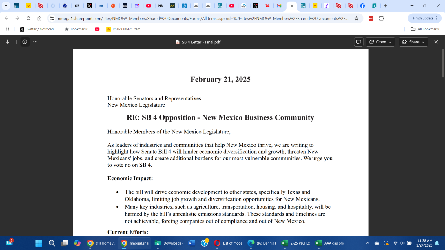445x250 pixels.
Task: Switch to the Gmail browser tab
Action: tap(279, 6)
